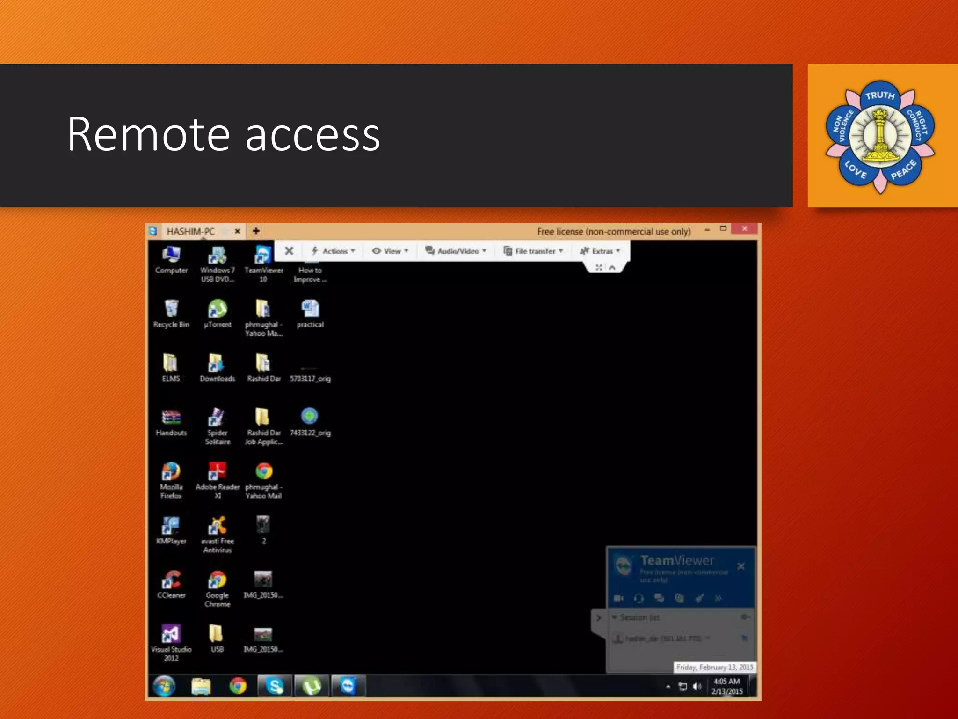The image size is (958, 719).
Task: Show more panel icons with double chevron
Action: click(718, 598)
